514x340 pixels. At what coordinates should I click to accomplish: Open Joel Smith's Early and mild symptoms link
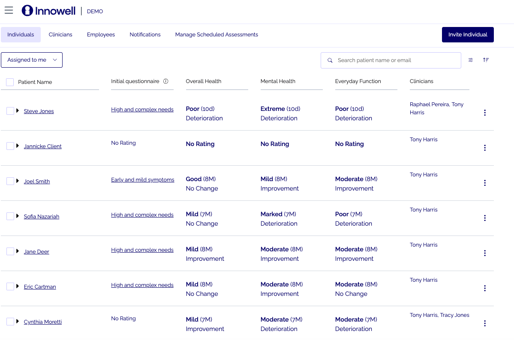pos(143,179)
